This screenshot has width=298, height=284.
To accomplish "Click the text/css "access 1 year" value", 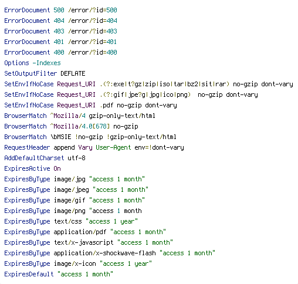I will coord(111,221).
